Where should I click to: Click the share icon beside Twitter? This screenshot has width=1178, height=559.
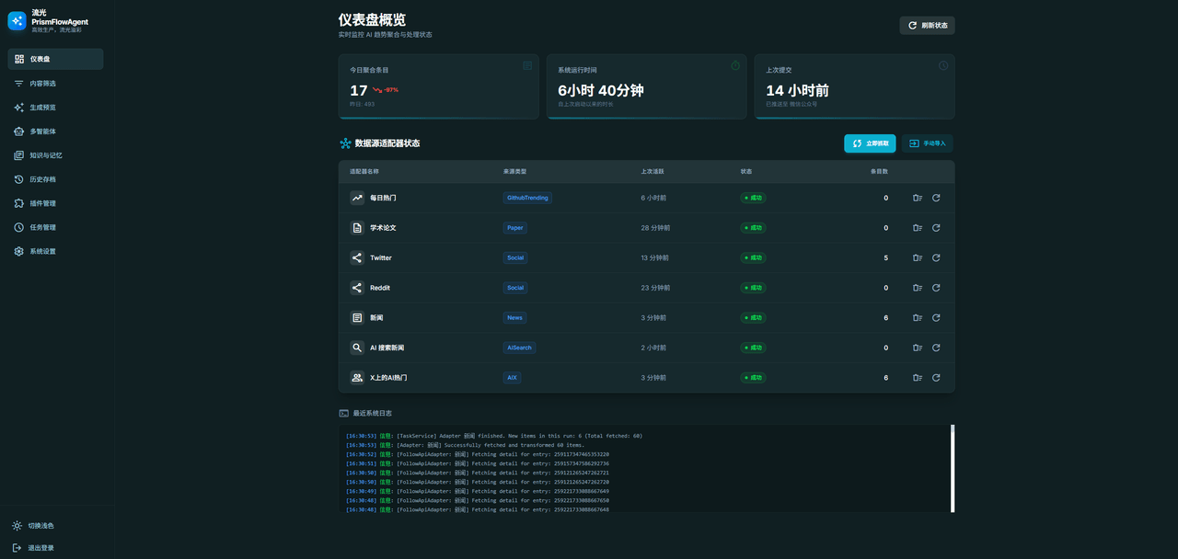pos(357,257)
